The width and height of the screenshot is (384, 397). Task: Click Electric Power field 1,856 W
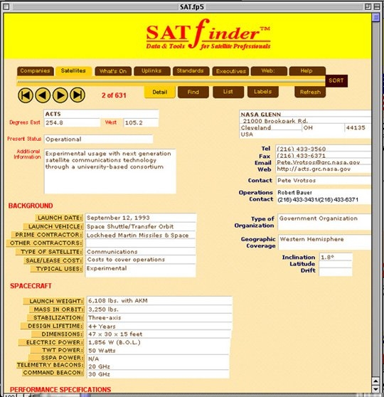click(x=159, y=342)
